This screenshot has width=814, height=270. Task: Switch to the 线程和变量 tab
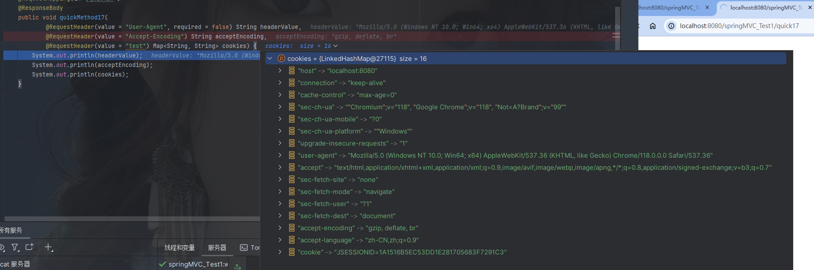(179, 248)
